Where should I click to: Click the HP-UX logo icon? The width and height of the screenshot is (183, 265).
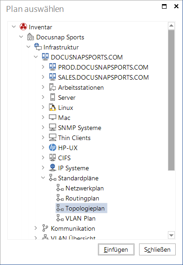coord(53,147)
